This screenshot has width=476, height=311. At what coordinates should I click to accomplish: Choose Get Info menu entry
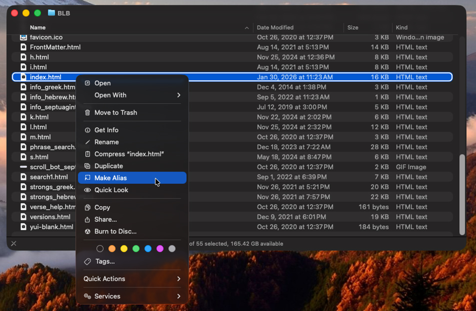132,130
